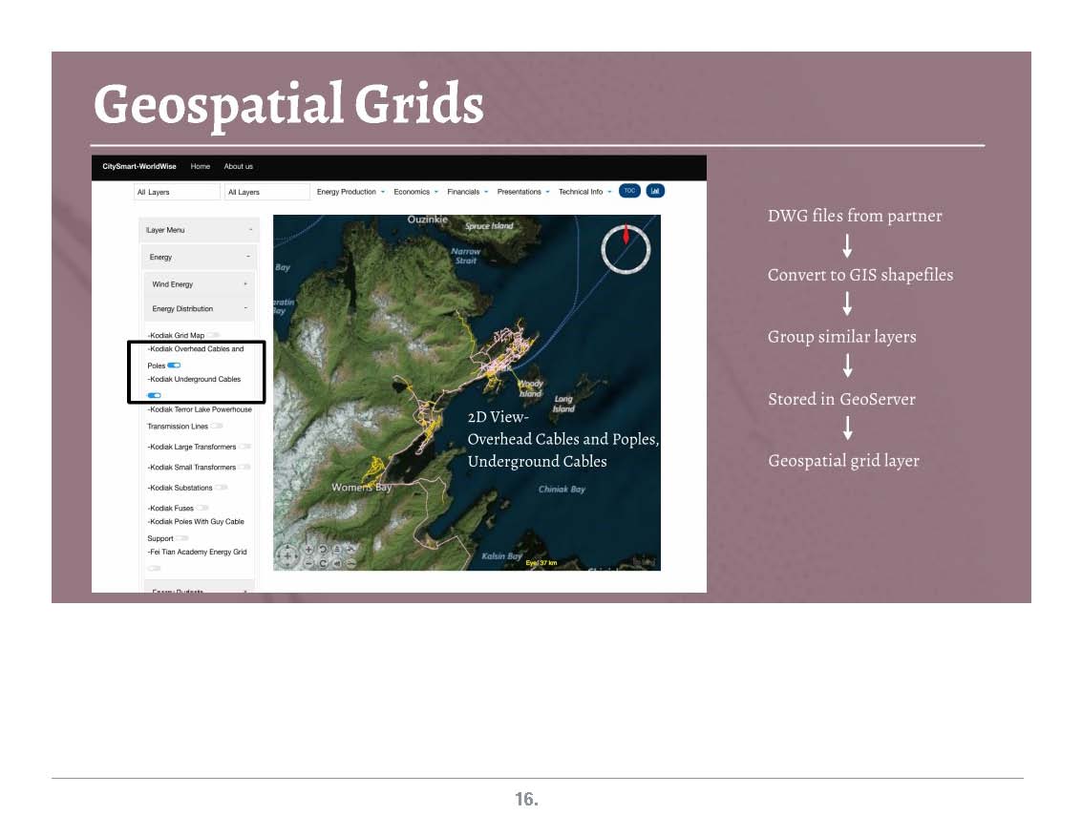
Task: Open the Financials dropdown menu
Action: [467, 192]
